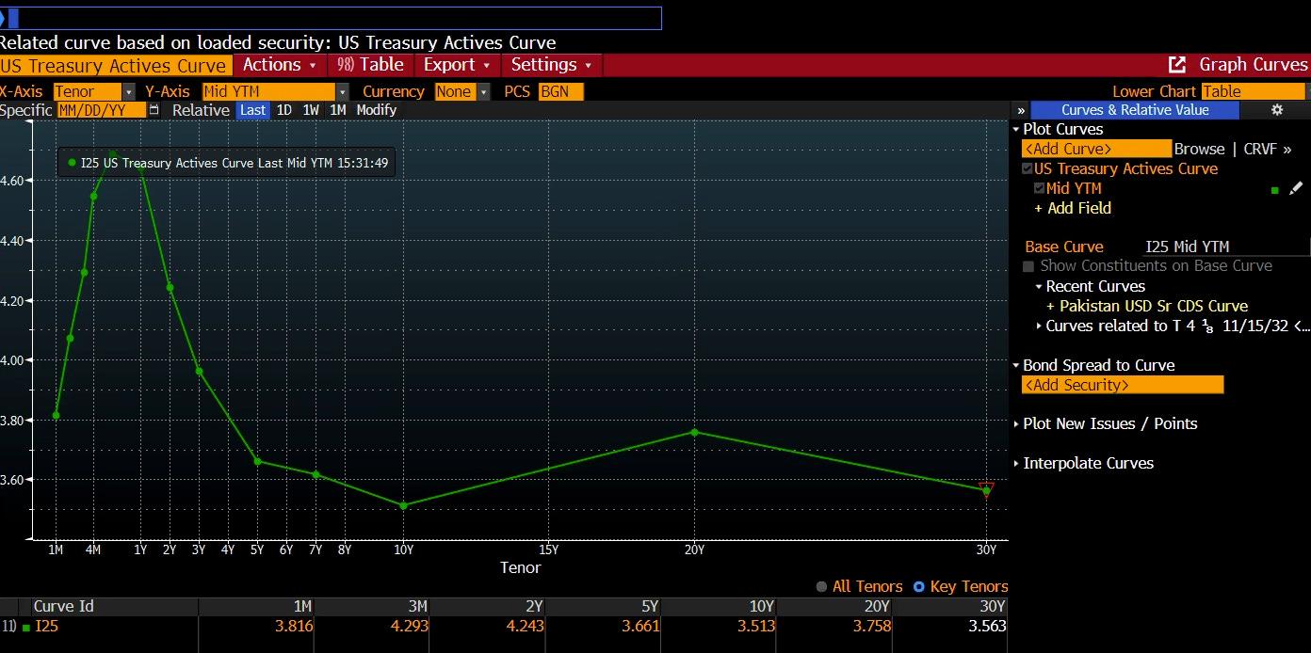Click the 3.661 value under 5Y
This screenshot has width=1311, height=653.
coord(641,626)
